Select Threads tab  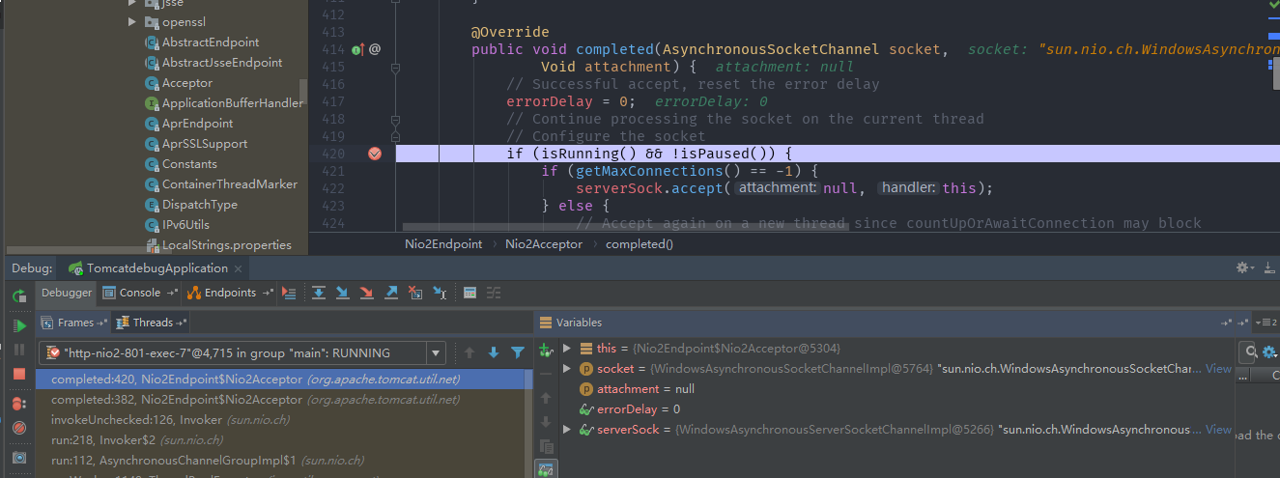click(153, 323)
